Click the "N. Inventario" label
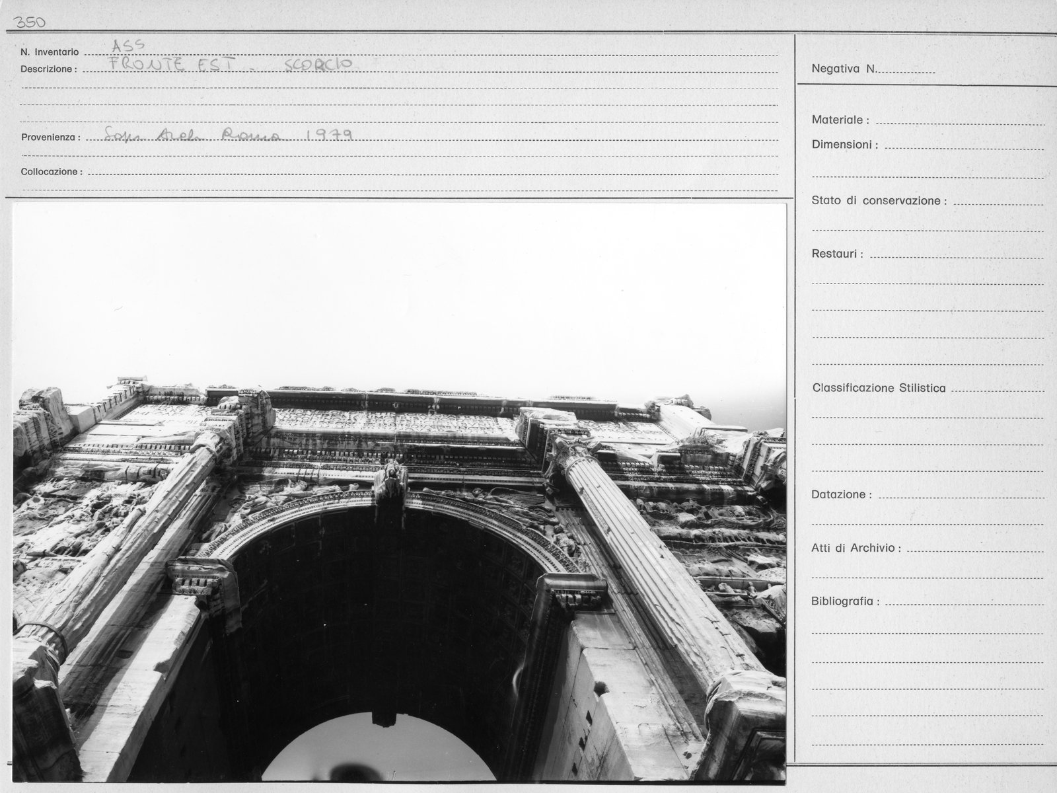1057x793 pixels. (50, 52)
